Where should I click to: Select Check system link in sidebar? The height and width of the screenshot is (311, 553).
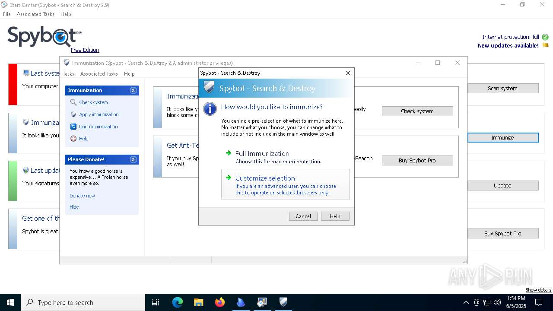tap(93, 102)
